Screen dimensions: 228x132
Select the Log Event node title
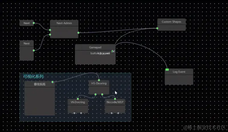click(179, 72)
